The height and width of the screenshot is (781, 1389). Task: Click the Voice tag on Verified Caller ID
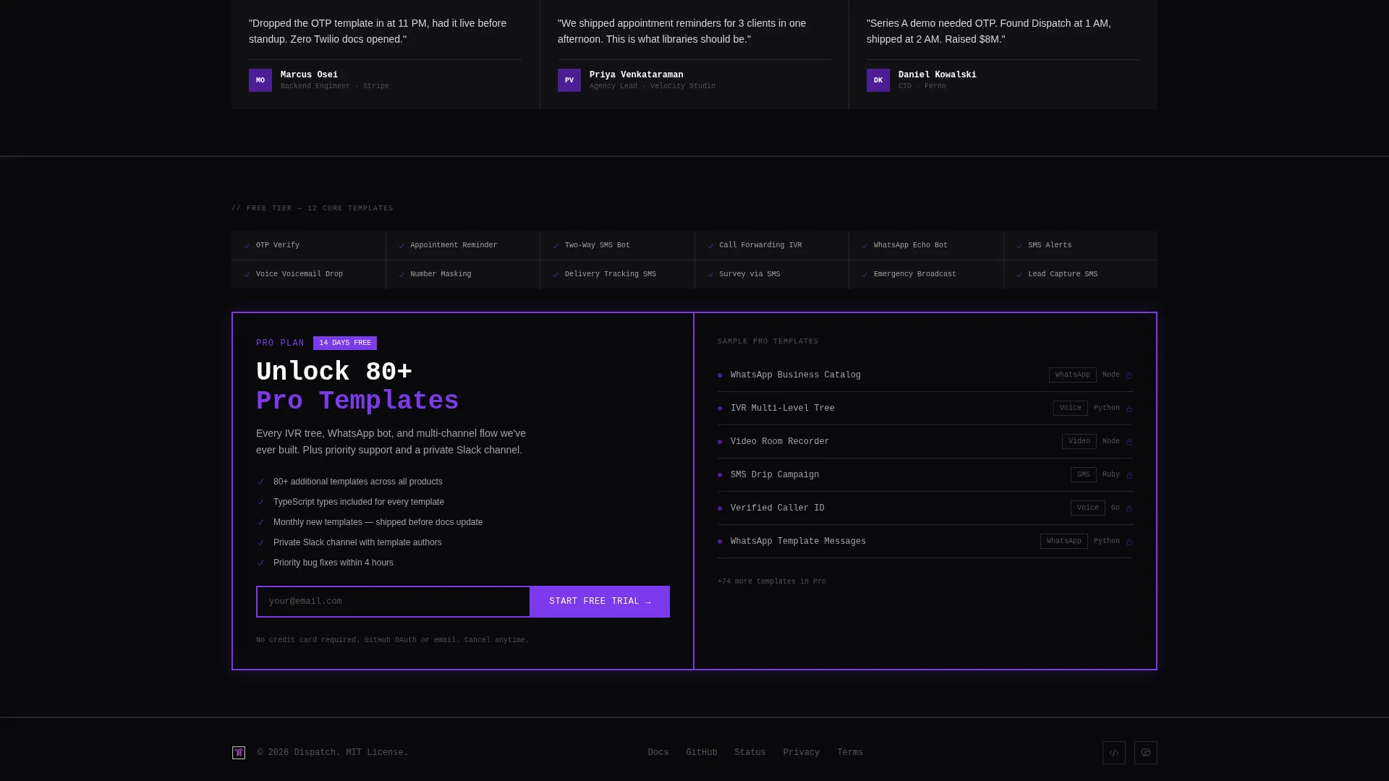tap(1088, 508)
